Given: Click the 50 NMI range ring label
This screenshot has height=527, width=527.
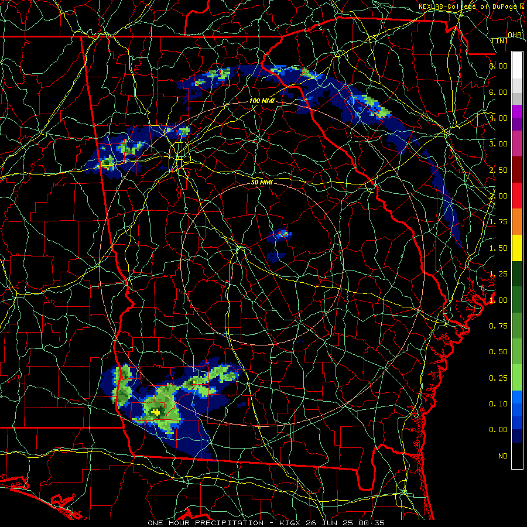Looking at the screenshot, I should pos(262,182).
